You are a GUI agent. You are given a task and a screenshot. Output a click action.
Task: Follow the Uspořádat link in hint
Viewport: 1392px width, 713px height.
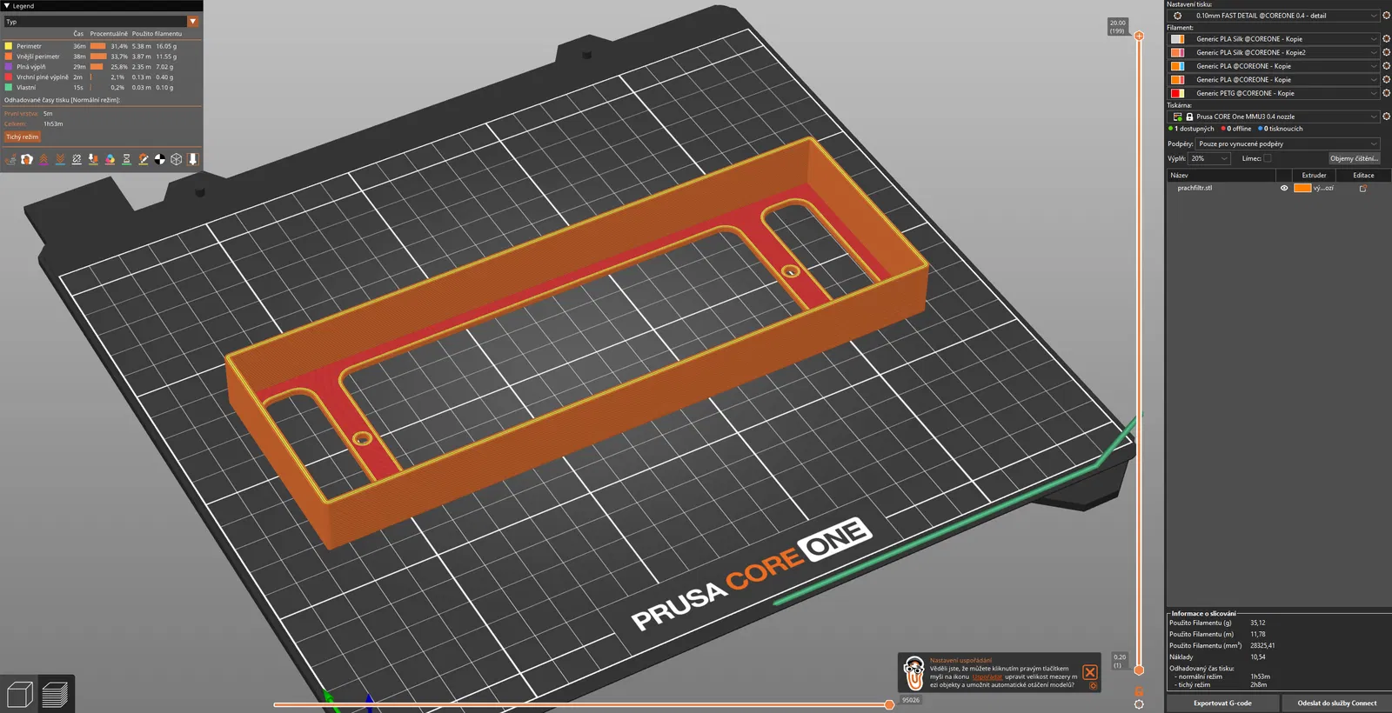[987, 676]
